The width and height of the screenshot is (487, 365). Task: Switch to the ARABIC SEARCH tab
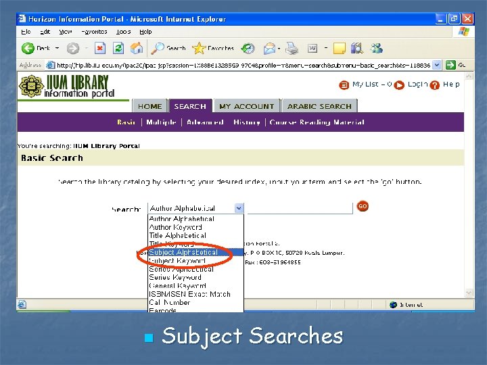pyautogui.click(x=319, y=106)
